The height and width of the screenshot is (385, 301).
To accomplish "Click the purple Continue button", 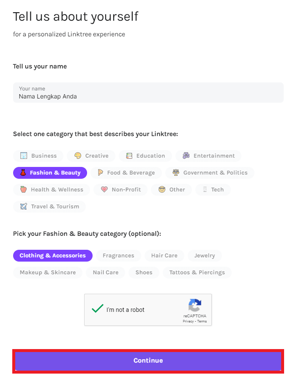I will (x=148, y=360).
